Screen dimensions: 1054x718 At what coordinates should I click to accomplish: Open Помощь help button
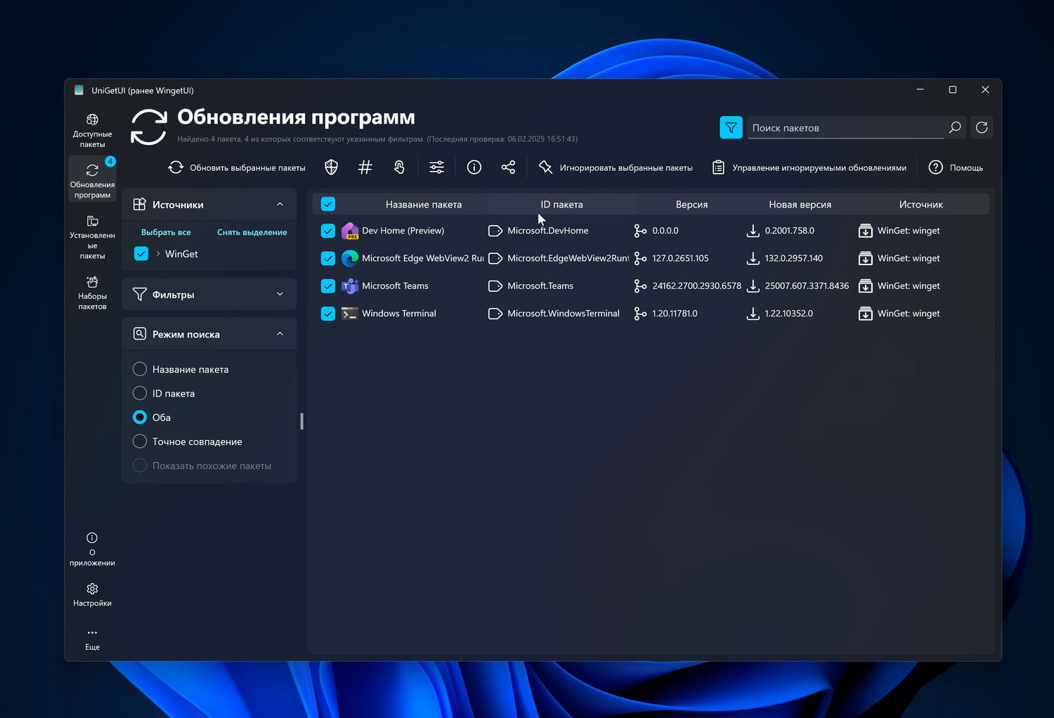[956, 167]
